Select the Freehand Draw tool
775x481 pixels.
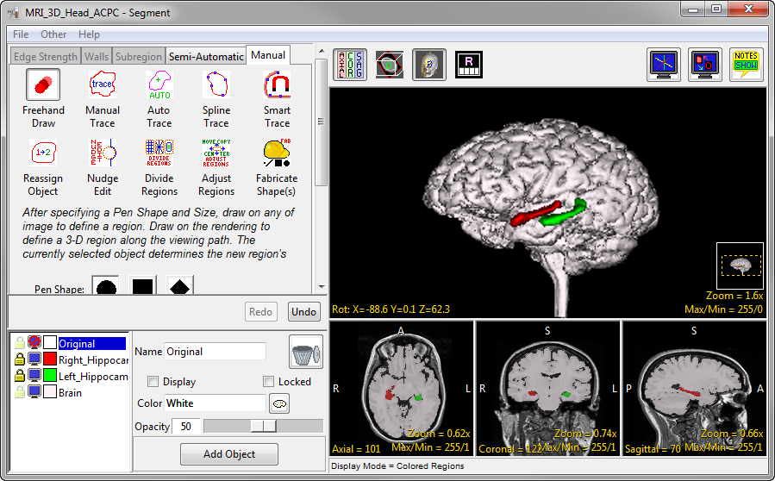tap(43, 85)
